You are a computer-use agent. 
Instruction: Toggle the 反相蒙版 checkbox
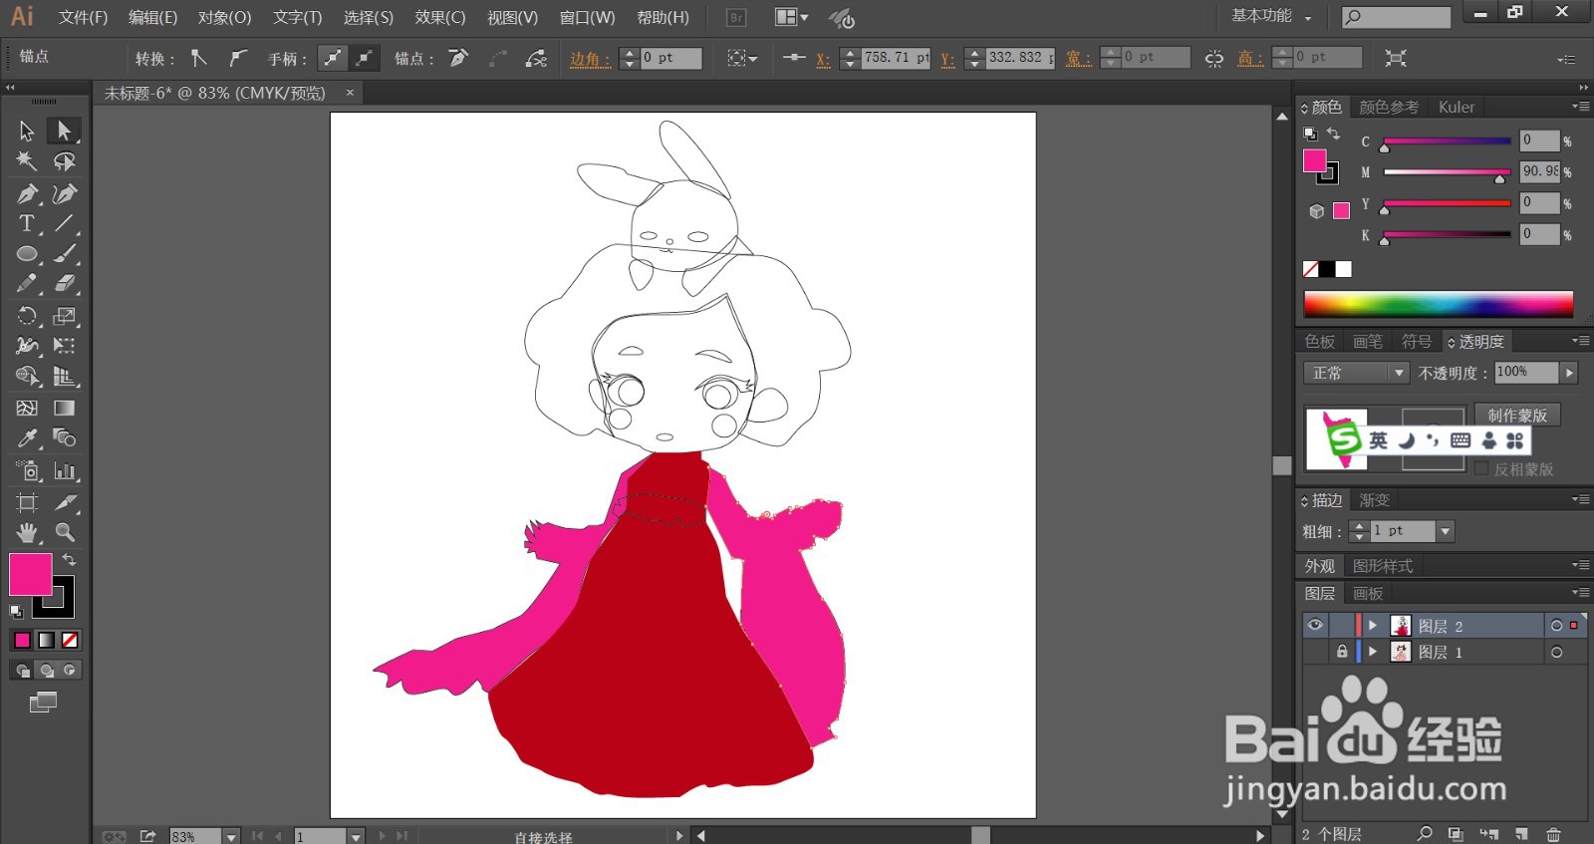click(x=1481, y=468)
